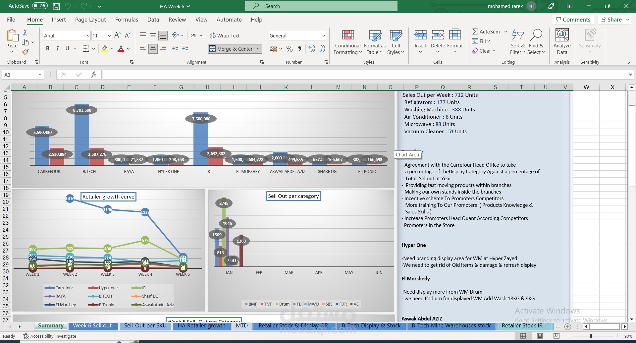The width and height of the screenshot is (636, 343).
Task: Open the font name dropdown
Action: (88, 36)
